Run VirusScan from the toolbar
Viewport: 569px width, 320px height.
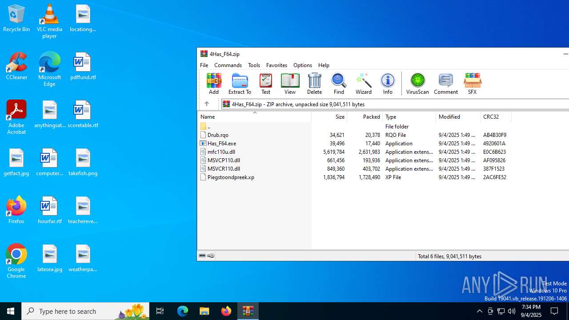coord(417,84)
